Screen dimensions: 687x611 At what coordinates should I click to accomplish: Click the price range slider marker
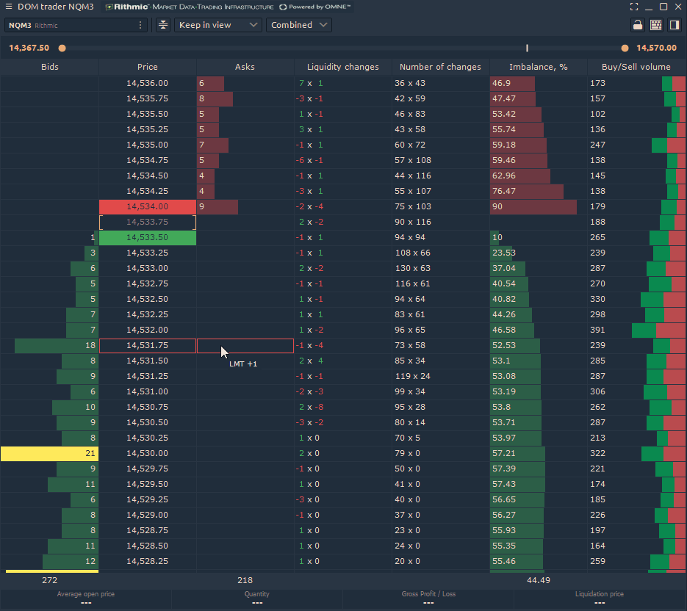tap(527, 46)
